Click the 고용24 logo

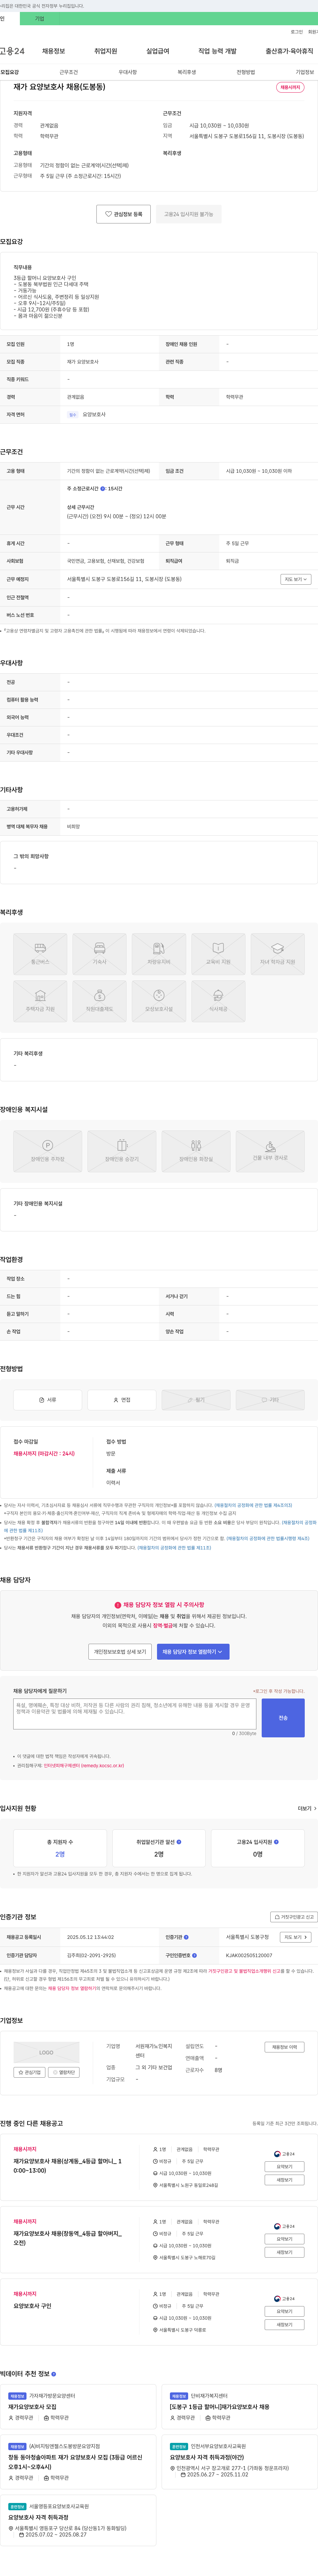[x=12, y=51]
